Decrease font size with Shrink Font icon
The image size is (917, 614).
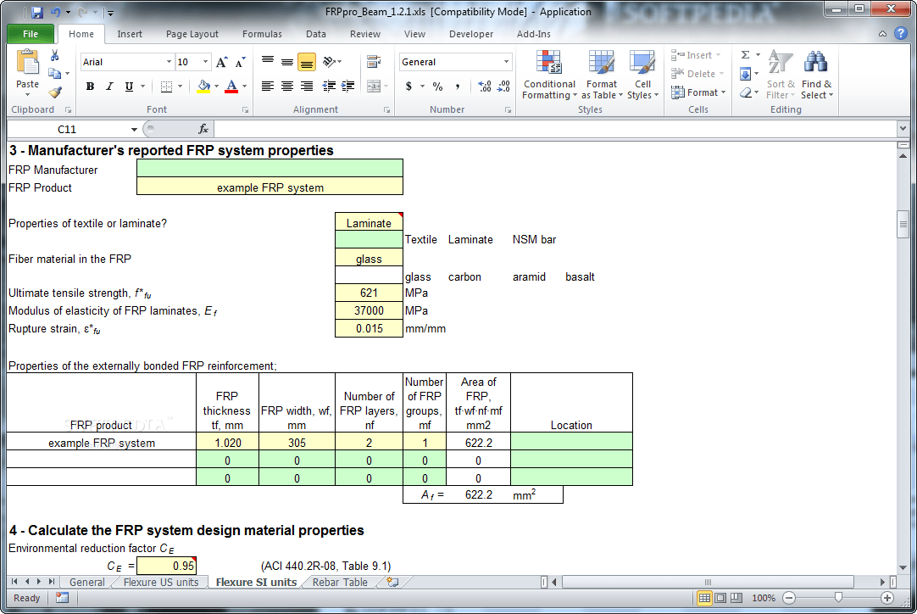click(241, 62)
